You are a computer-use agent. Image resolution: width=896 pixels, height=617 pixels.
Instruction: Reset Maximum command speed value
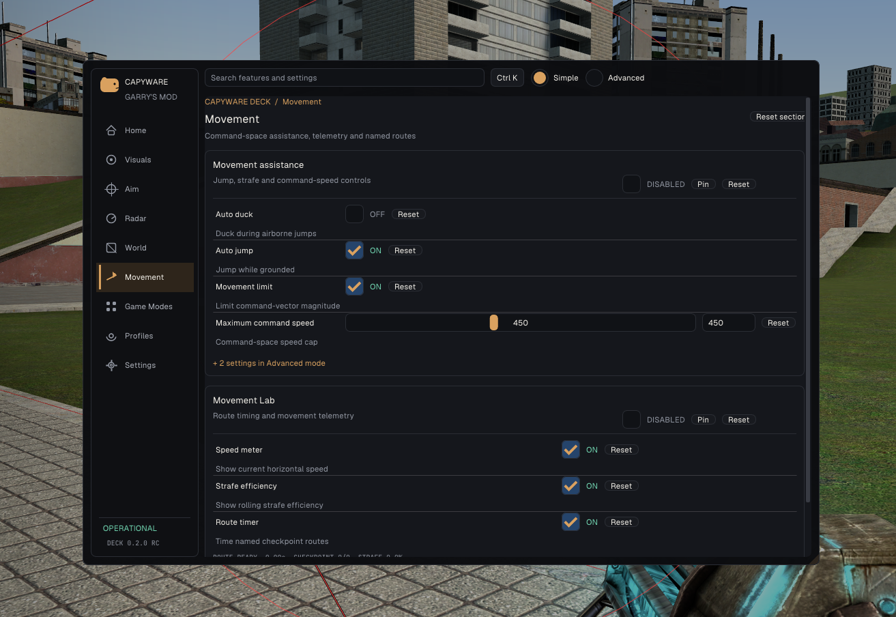[778, 323]
